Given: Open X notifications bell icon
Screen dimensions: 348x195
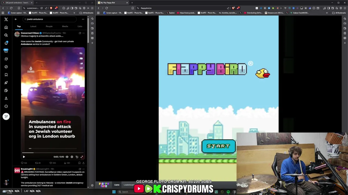Looking at the screenshot, I should click(x=6, y=43).
